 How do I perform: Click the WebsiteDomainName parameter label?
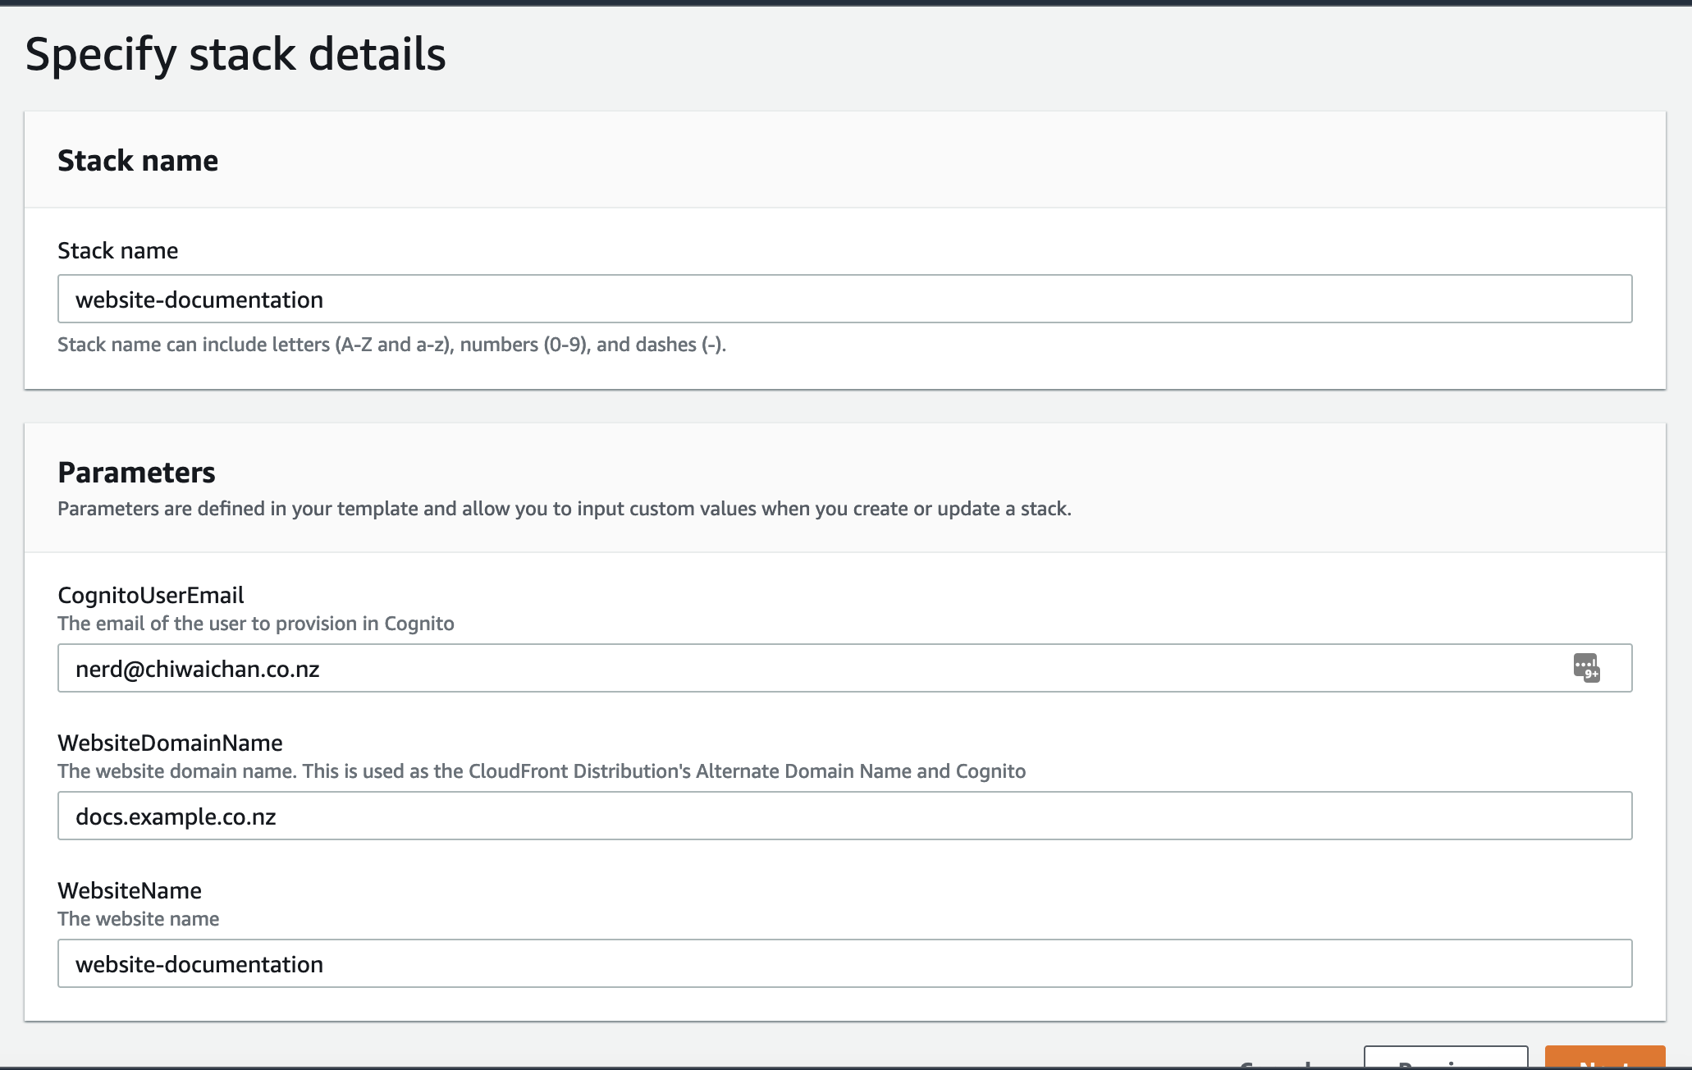170,743
